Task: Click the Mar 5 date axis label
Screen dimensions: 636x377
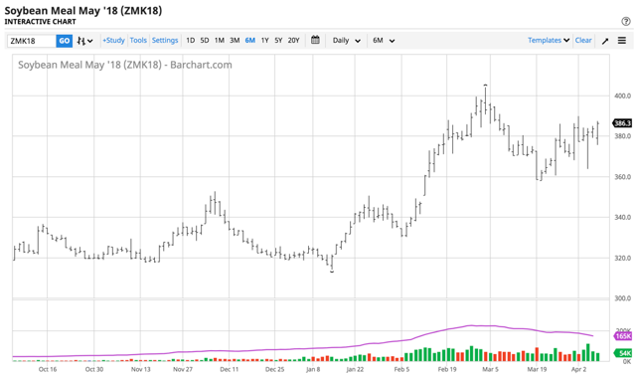Action: click(x=490, y=369)
